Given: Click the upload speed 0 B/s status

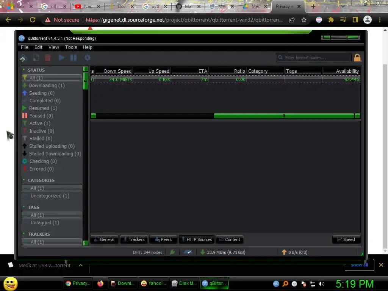Looking at the screenshot, I should click(x=294, y=252).
